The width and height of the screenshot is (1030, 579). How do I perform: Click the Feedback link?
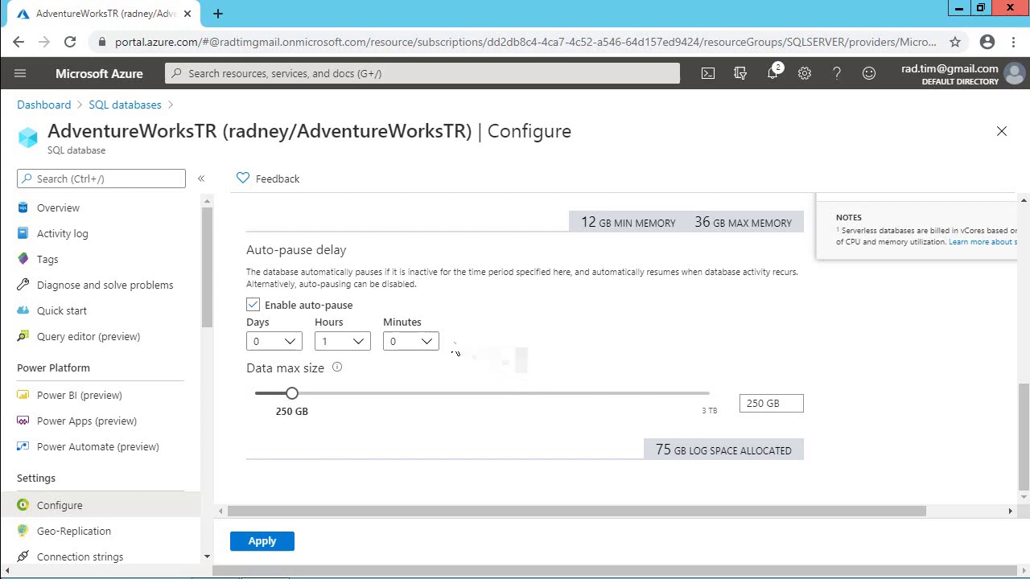click(x=278, y=179)
